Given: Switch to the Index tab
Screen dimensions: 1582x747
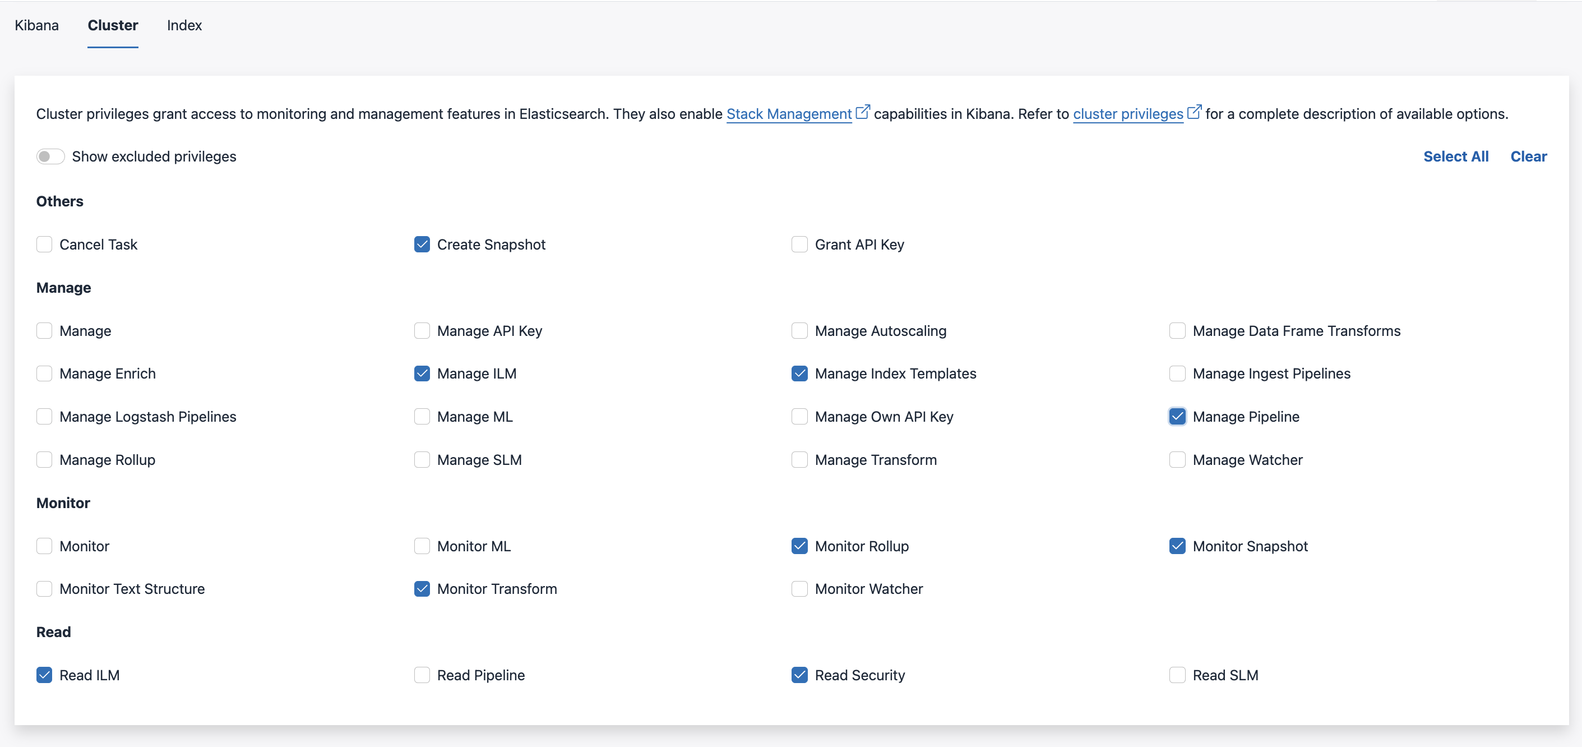Looking at the screenshot, I should point(184,25).
